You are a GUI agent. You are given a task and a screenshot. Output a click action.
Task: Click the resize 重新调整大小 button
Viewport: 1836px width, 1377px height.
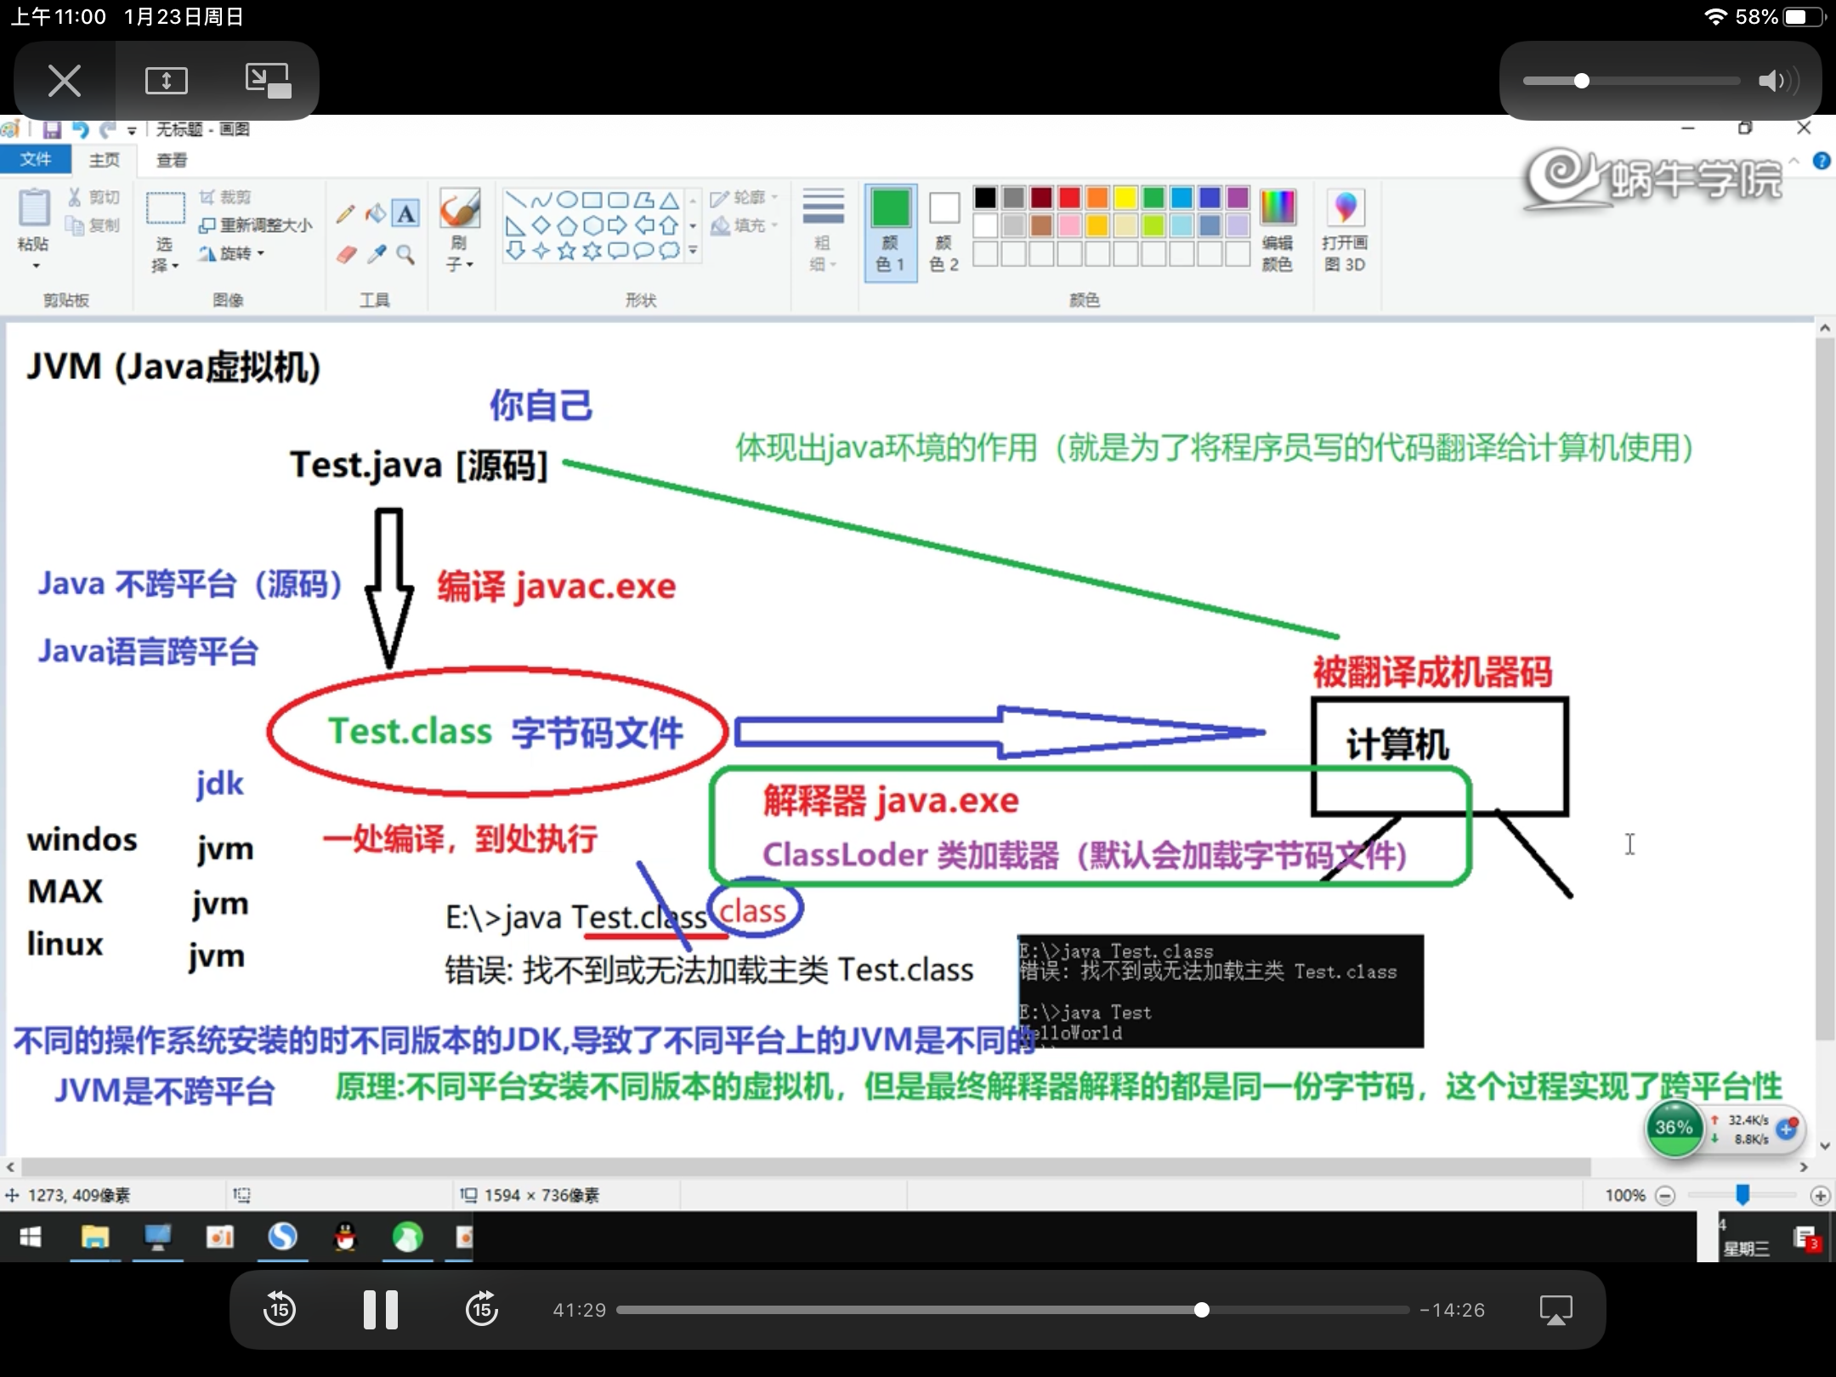pos(256,225)
